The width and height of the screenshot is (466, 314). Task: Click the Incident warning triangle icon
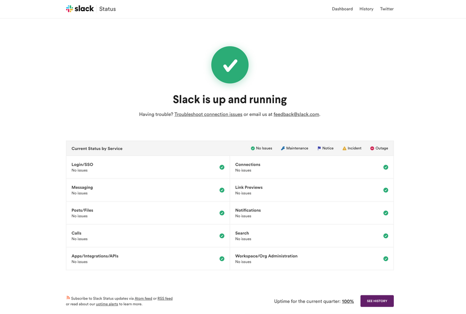pos(343,148)
